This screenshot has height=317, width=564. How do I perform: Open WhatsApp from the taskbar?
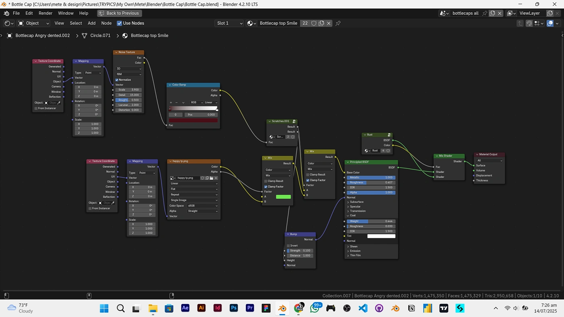coord(315,308)
